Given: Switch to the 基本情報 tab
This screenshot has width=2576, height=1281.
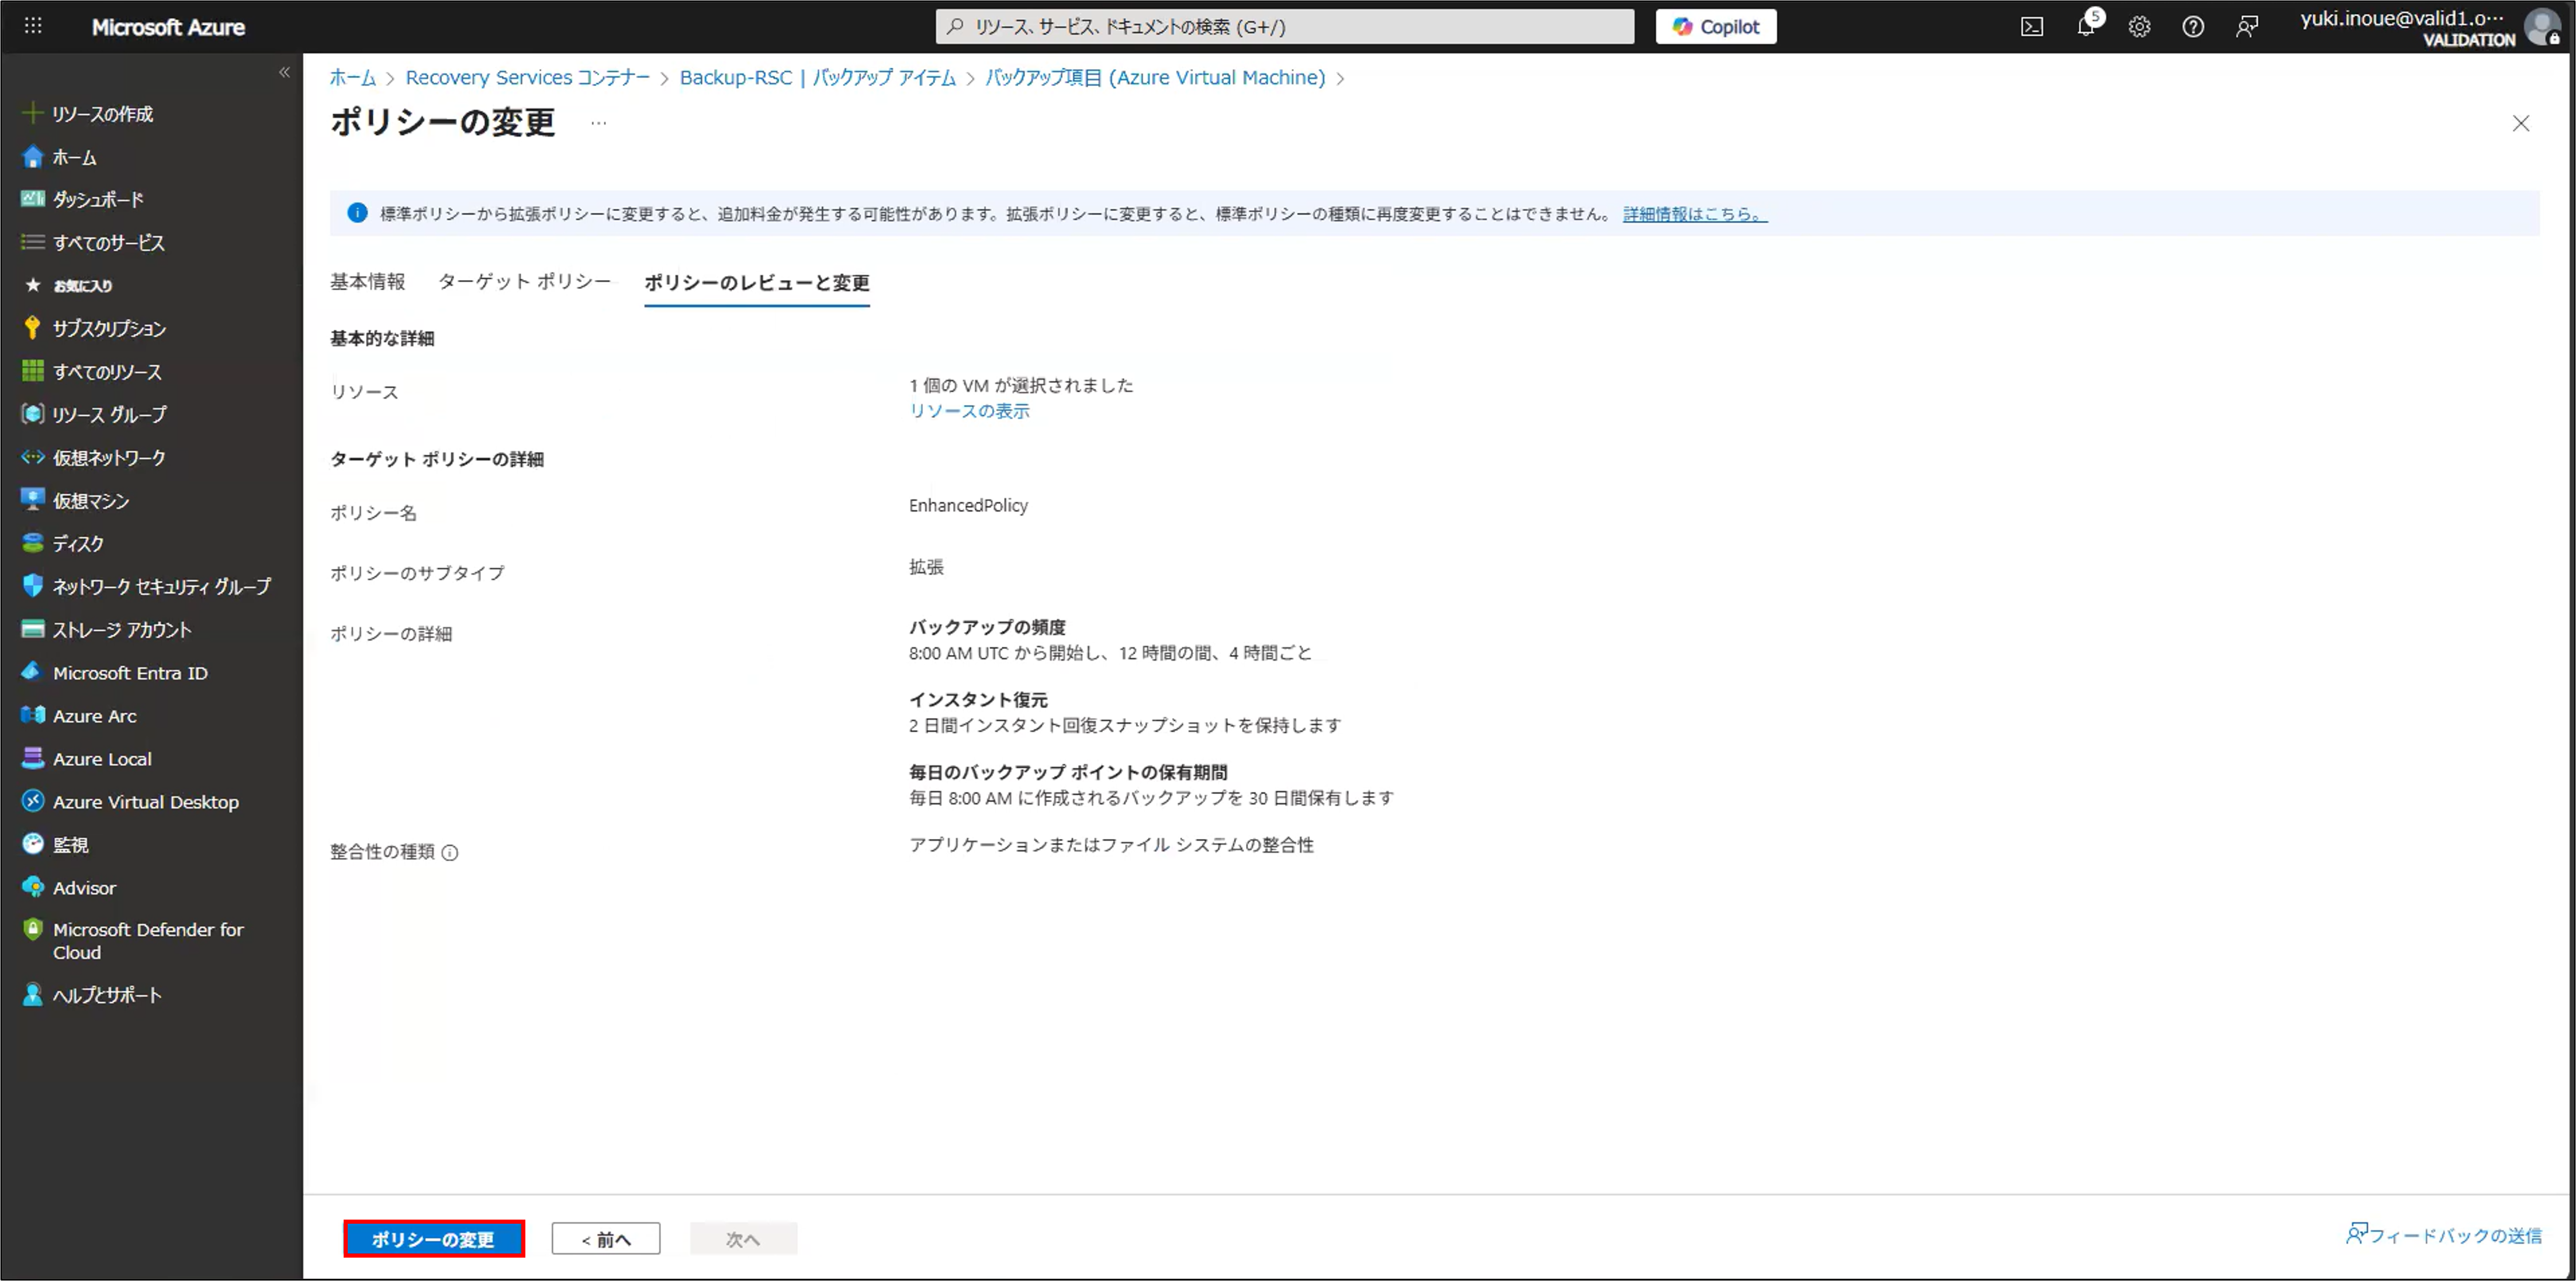Looking at the screenshot, I should [367, 282].
